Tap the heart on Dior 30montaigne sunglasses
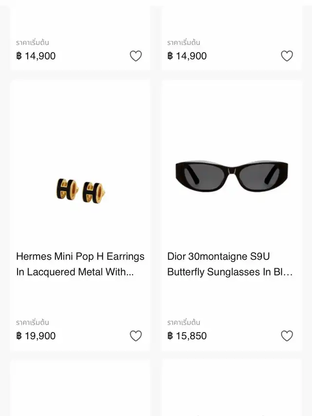The height and width of the screenshot is (416, 312). 287,336
